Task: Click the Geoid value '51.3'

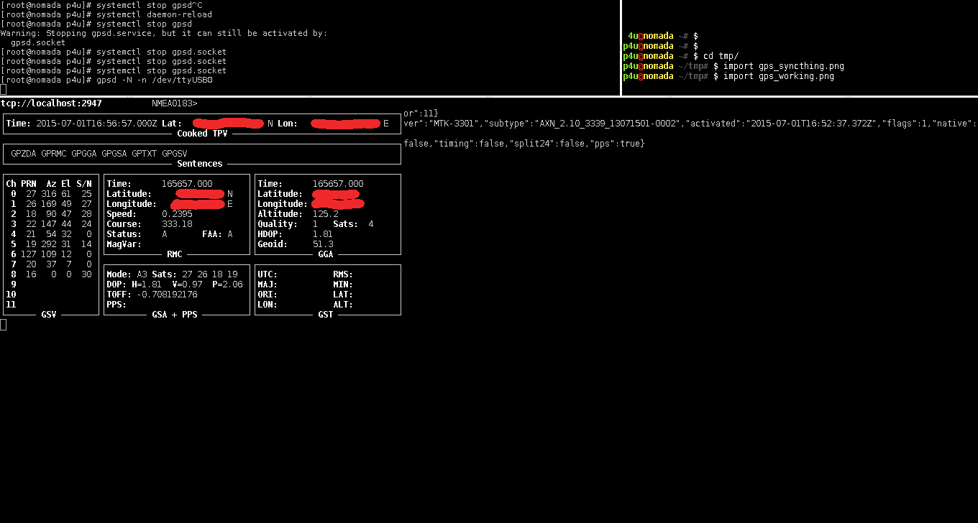Action: 323,244
